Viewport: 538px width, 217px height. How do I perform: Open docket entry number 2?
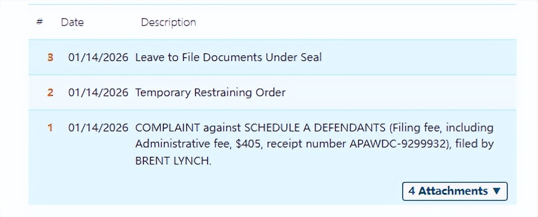(50, 92)
